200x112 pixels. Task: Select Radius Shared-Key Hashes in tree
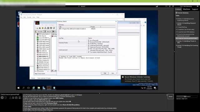point(43,66)
